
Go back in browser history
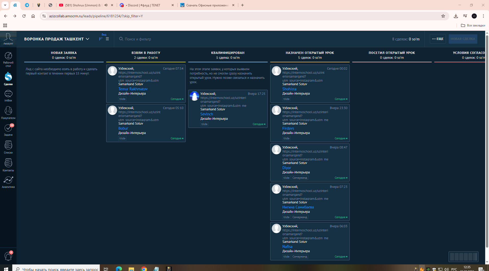(x=6, y=16)
